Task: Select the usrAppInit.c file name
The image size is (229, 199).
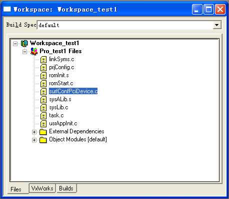Action: (x=63, y=123)
